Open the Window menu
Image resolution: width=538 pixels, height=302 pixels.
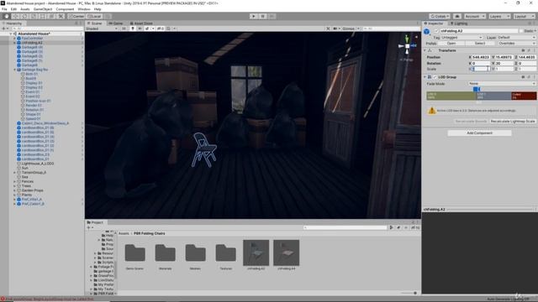click(84, 9)
